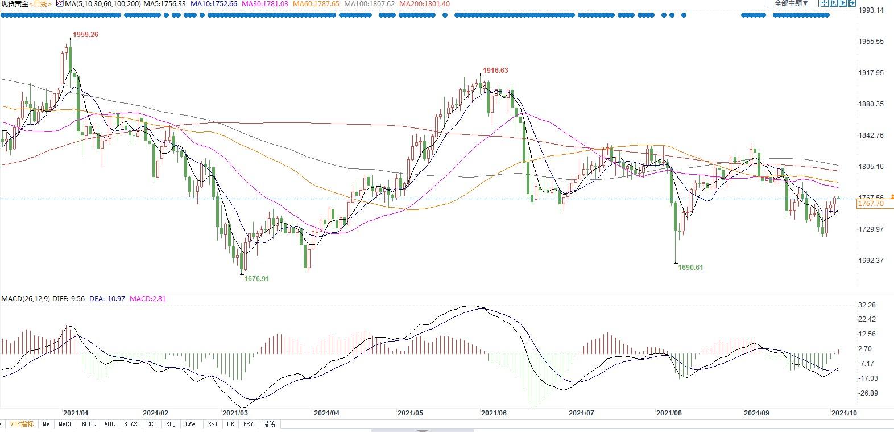Click the chart playback arrow icon
This screenshot has height=432, width=894.
[x=843, y=3]
